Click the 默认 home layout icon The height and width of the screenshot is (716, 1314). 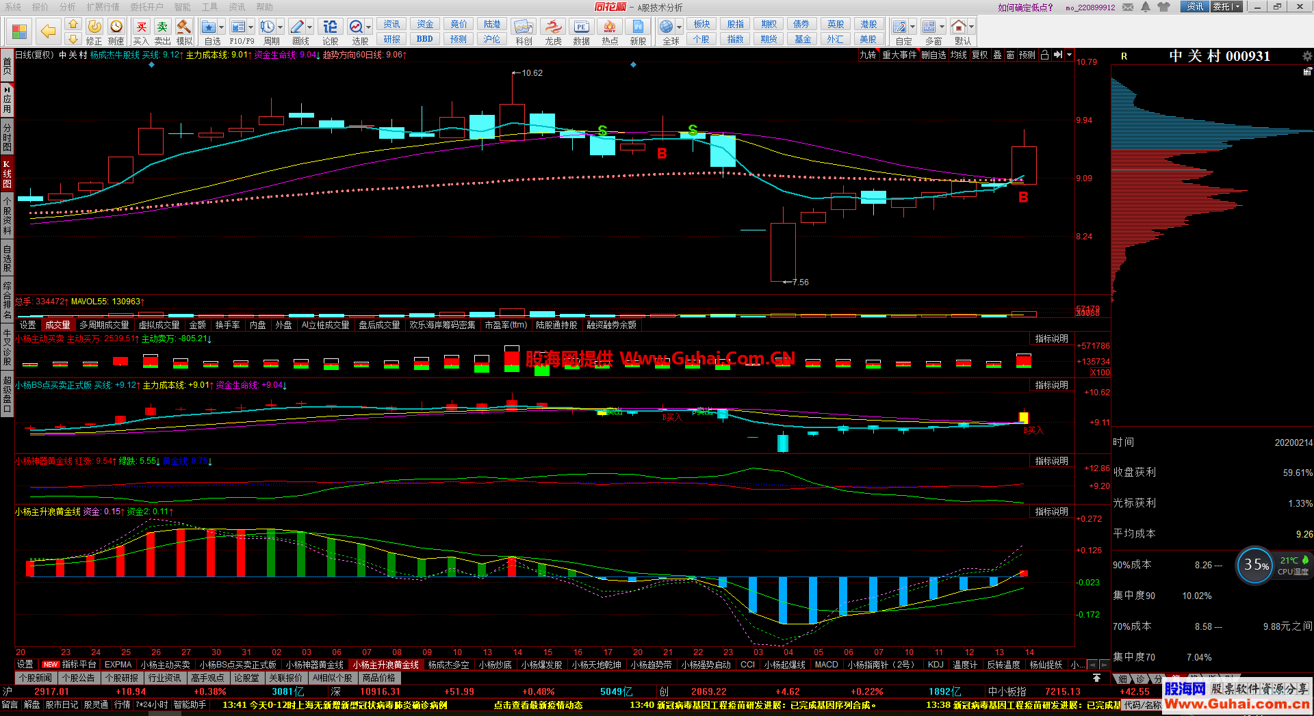(x=959, y=27)
